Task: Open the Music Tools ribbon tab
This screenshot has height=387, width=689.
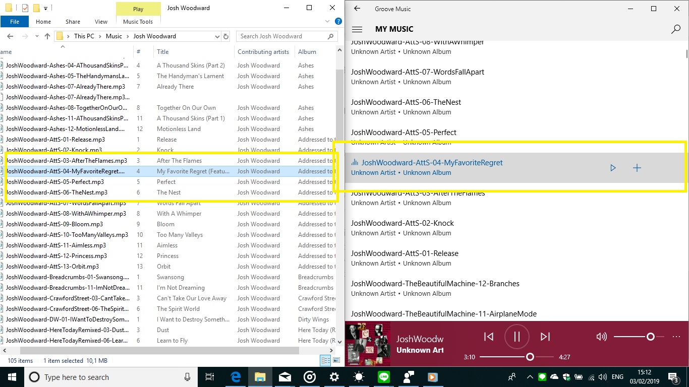Action: coord(138,22)
